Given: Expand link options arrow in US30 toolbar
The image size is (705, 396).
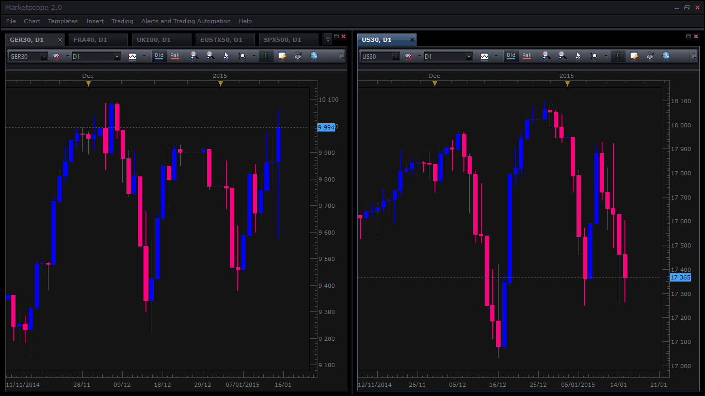Looking at the screenshot, I should point(420,56).
